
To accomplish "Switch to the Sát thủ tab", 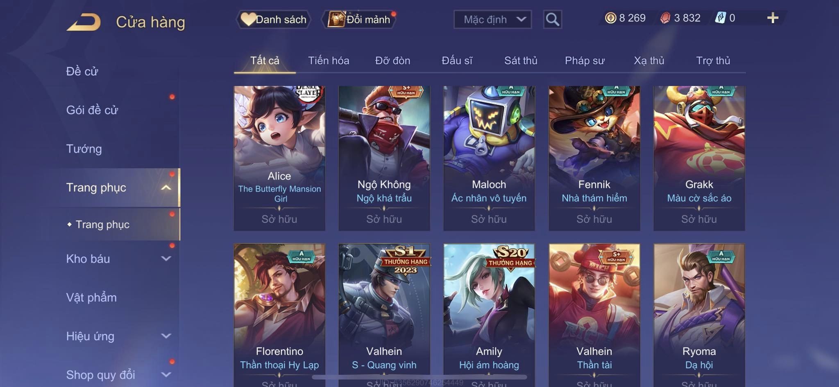I will 521,61.
